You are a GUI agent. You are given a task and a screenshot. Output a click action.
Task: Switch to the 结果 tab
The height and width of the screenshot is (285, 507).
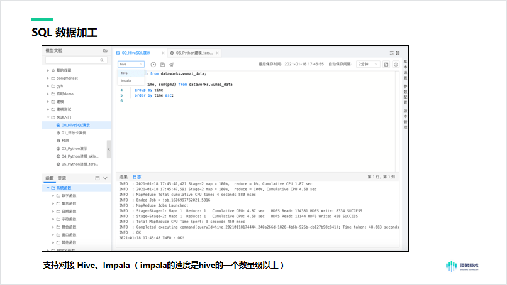pos(123,177)
